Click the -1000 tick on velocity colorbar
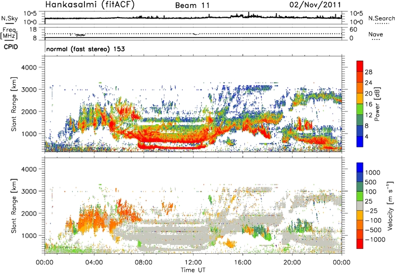The width and height of the screenshot is (395, 273). tap(375, 239)
